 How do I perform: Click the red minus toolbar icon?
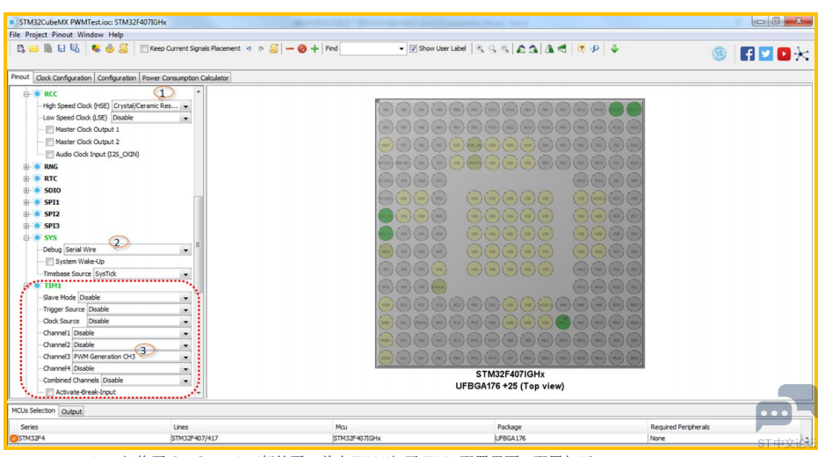tap(289, 49)
